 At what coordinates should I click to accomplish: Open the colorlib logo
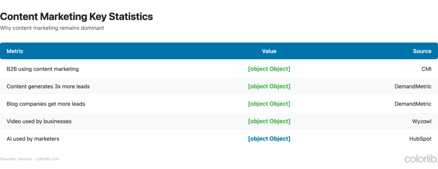(421, 159)
